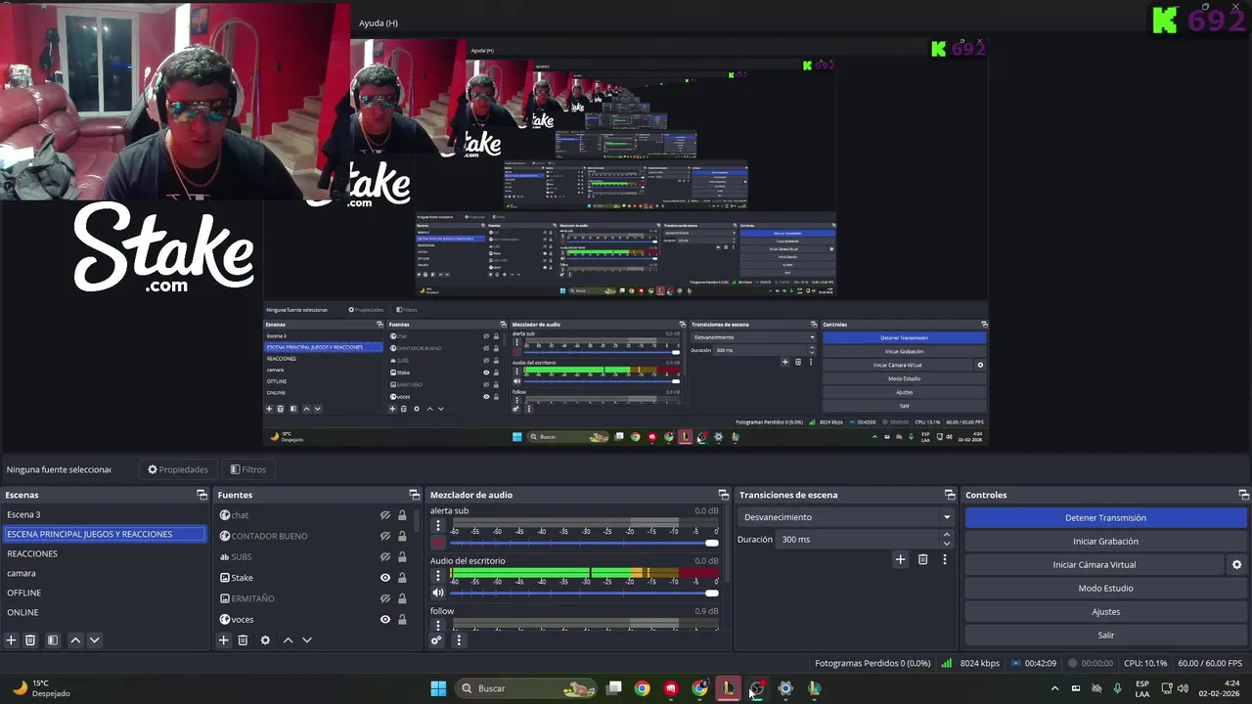This screenshot has width=1252, height=704.
Task: Show the SUBS source
Action: [x=385, y=557]
